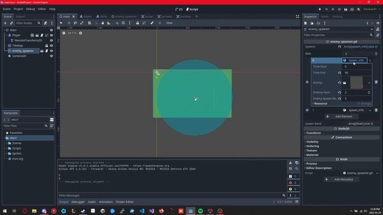Open the Project menu

18,9
